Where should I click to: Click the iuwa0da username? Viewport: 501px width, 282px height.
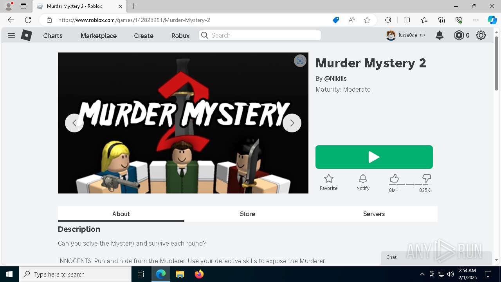pos(408,35)
